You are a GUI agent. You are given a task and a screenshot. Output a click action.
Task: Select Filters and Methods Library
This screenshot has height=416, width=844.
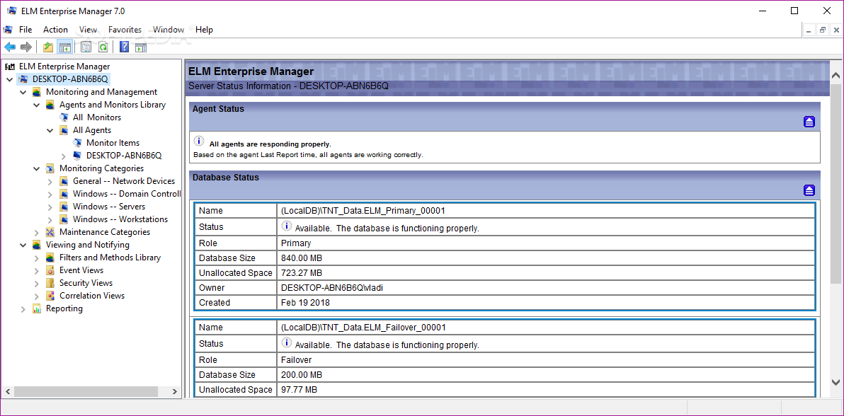110,258
